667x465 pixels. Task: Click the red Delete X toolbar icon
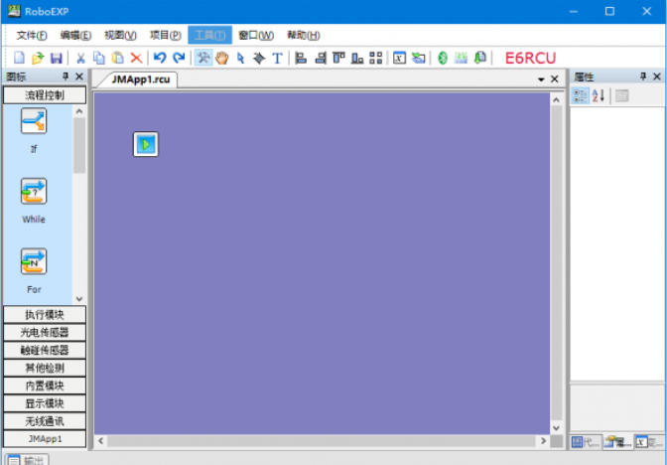point(136,59)
